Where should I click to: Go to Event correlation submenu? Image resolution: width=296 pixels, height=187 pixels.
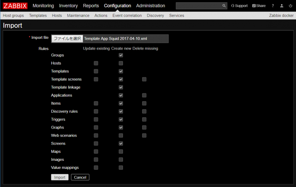[x=127, y=16]
